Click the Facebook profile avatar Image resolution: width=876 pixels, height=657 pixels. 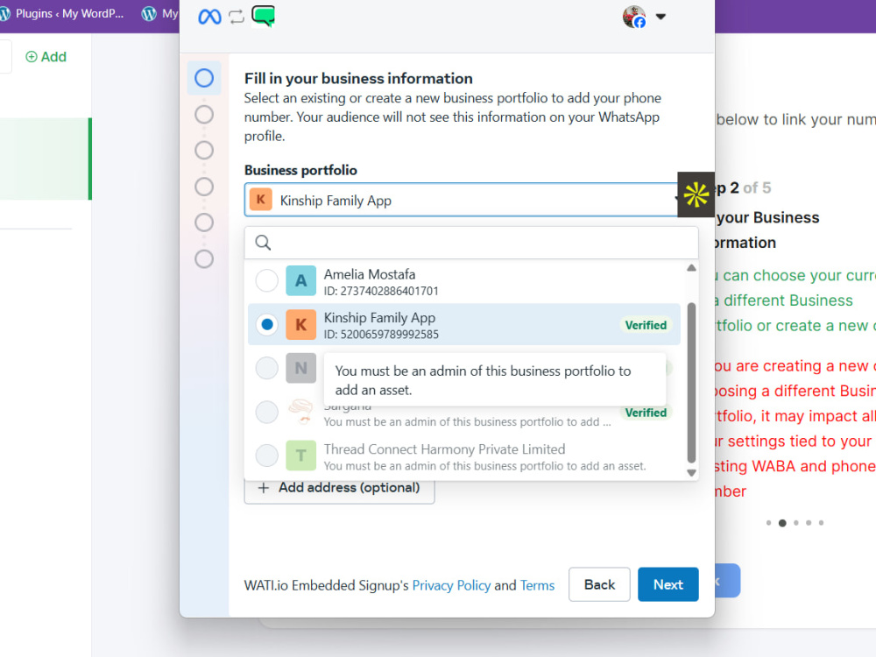(634, 17)
